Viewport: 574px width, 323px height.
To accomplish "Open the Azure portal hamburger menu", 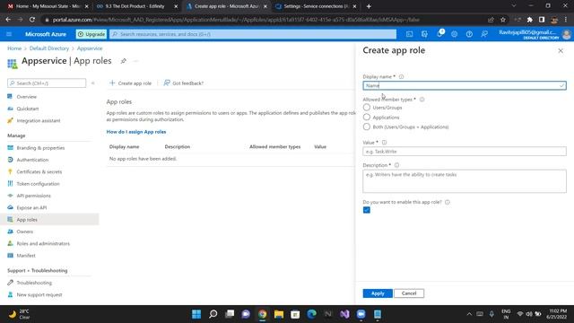I will point(9,34).
